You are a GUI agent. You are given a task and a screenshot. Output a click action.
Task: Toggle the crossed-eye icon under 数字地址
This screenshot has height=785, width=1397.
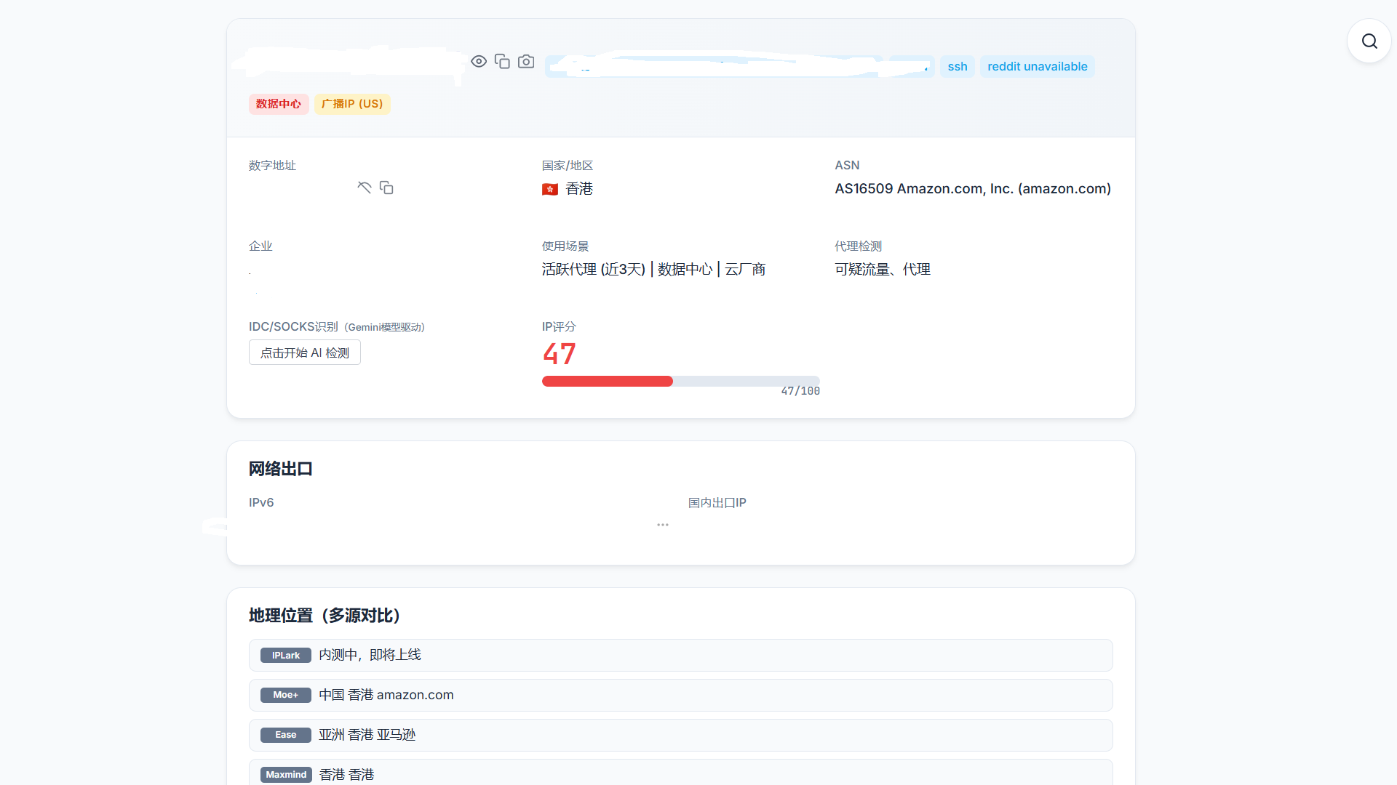[x=365, y=188]
